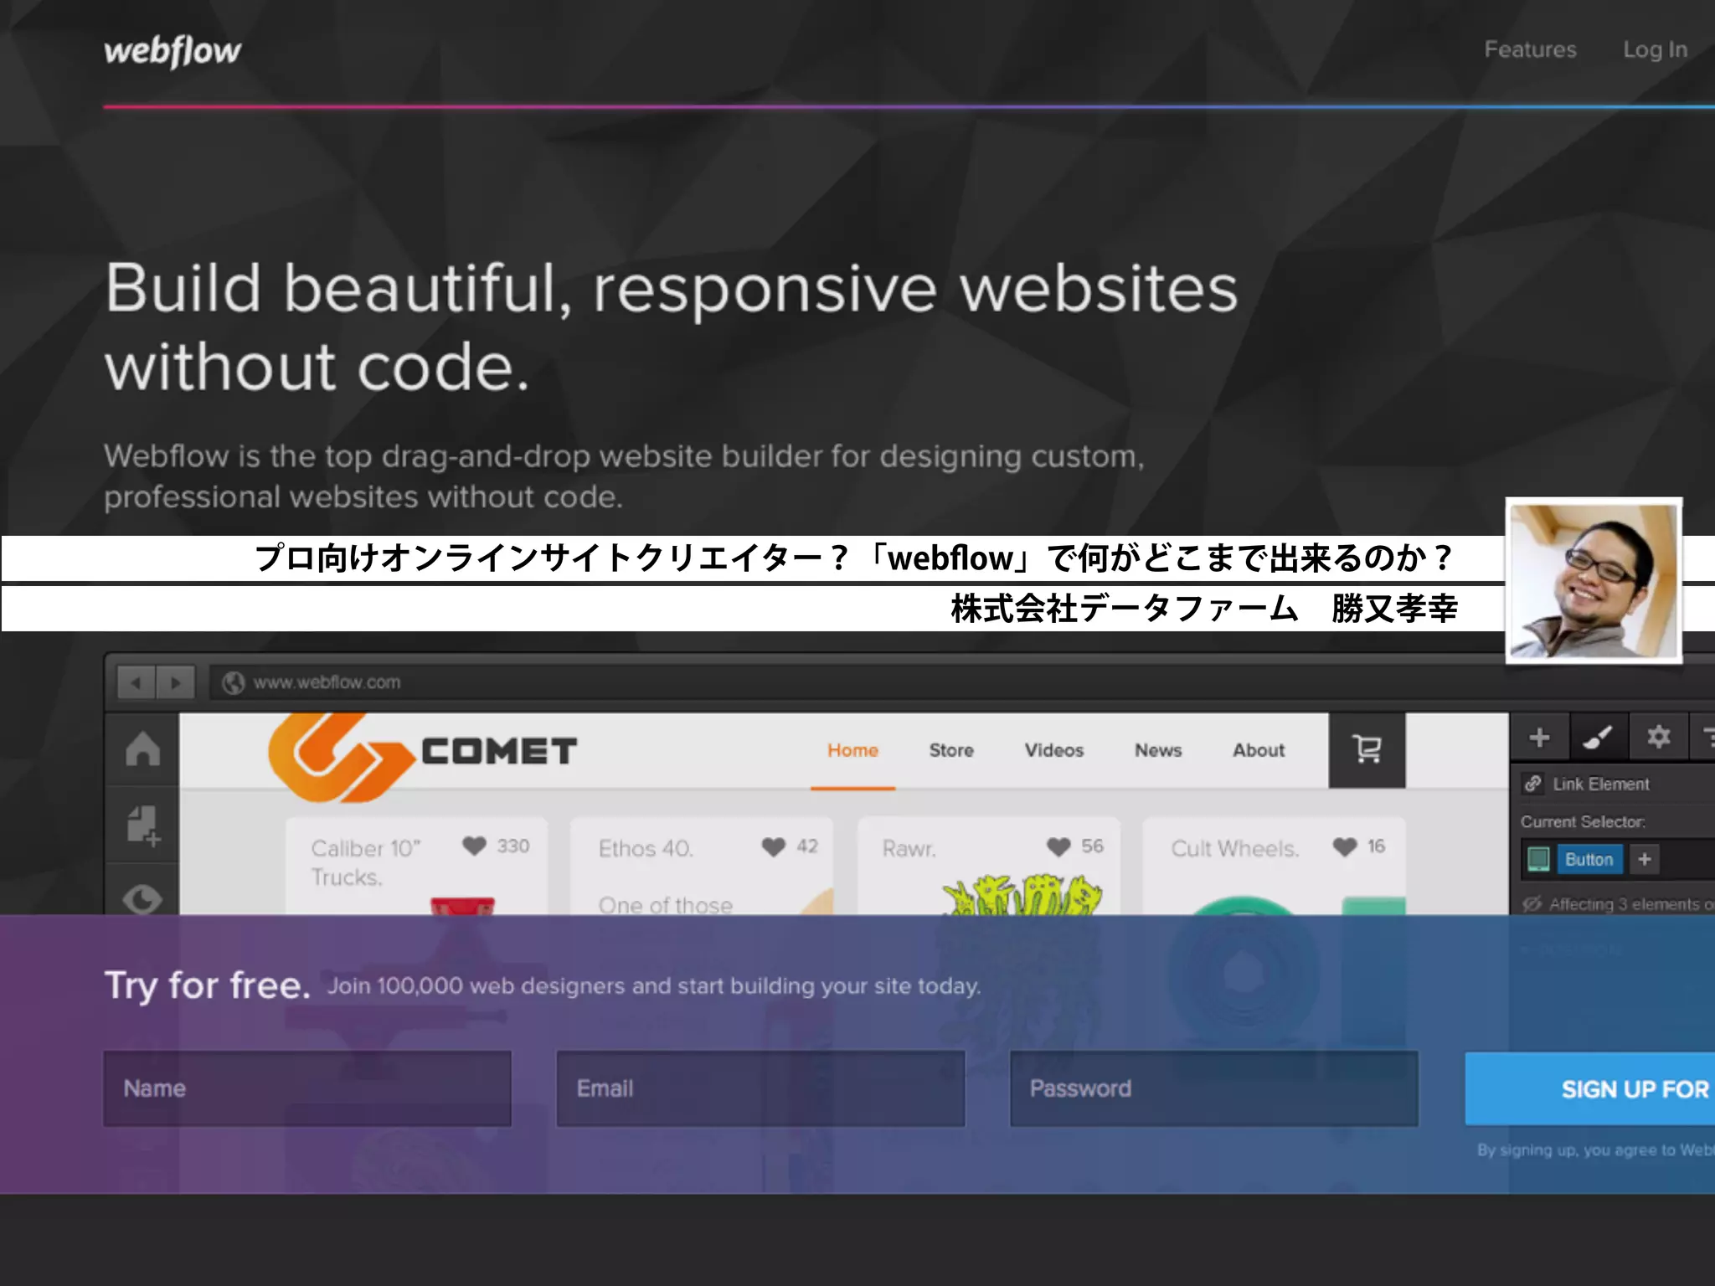Click the plus add-element panel icon
1715x1286 pixels.
coord(1539,738)
